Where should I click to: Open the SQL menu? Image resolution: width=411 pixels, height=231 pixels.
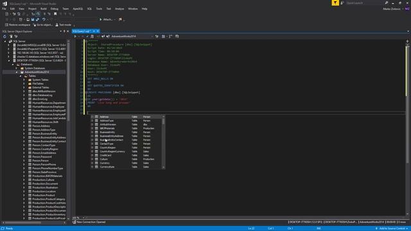tap(89, 9)
